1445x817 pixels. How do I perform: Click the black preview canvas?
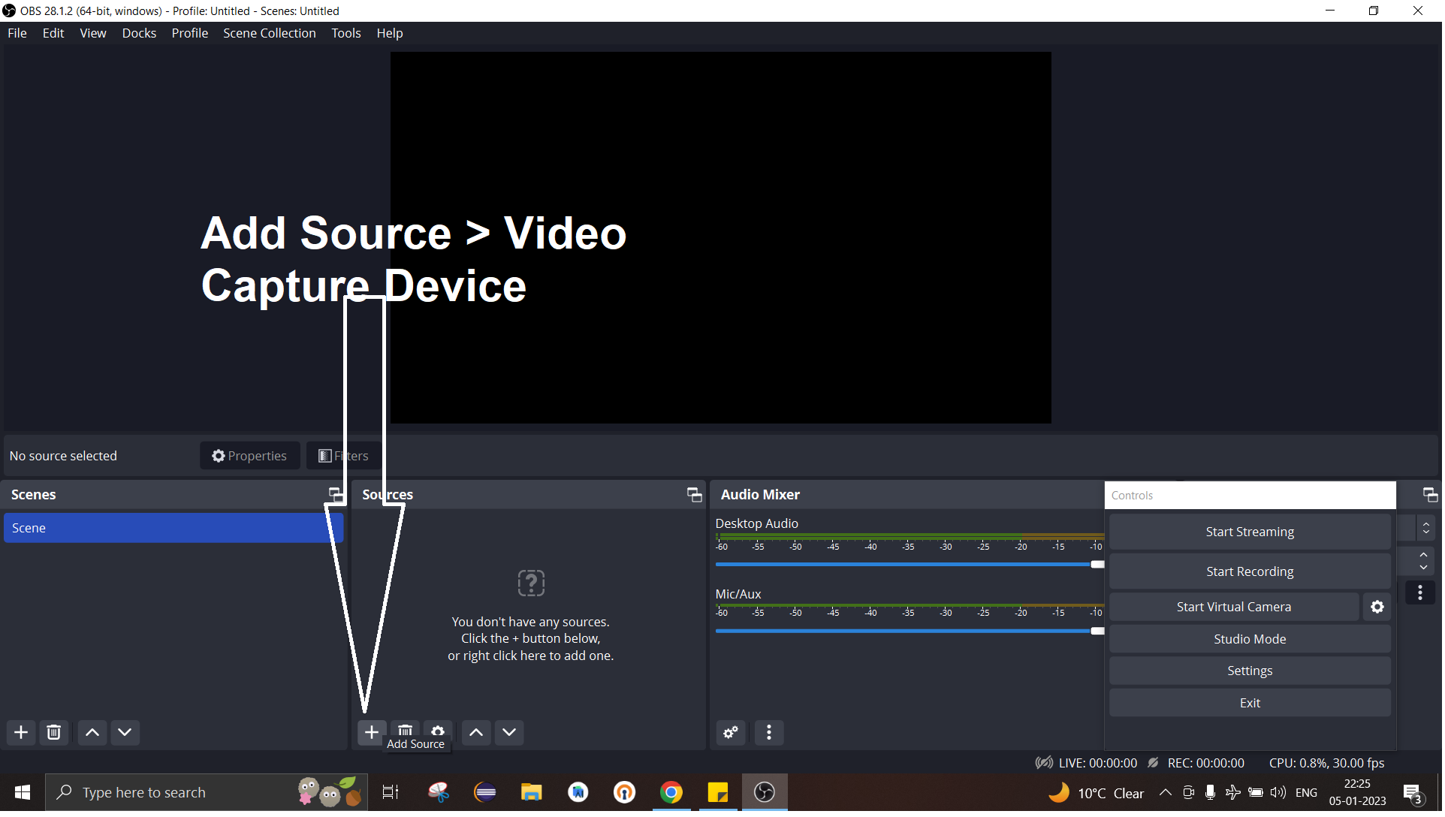click(722, 238)
